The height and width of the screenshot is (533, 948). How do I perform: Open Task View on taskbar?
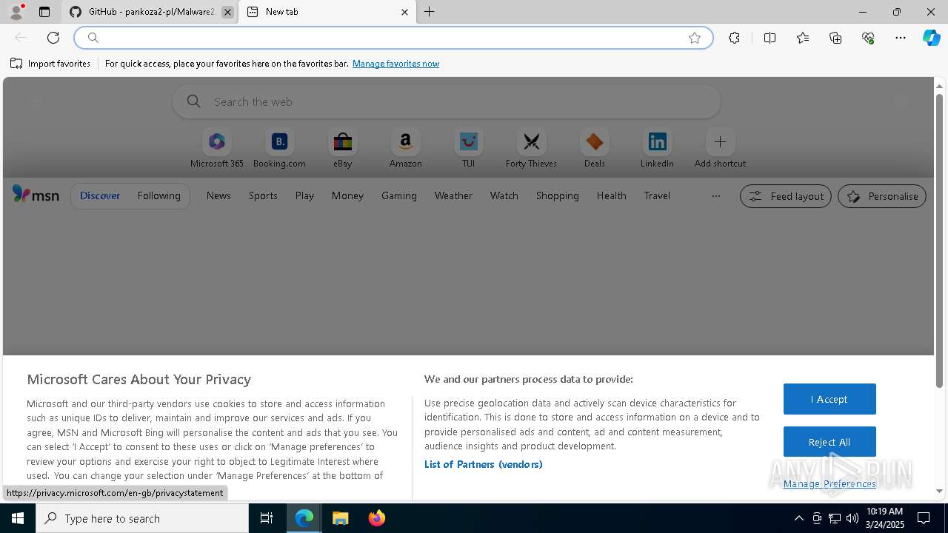(267, 518)
